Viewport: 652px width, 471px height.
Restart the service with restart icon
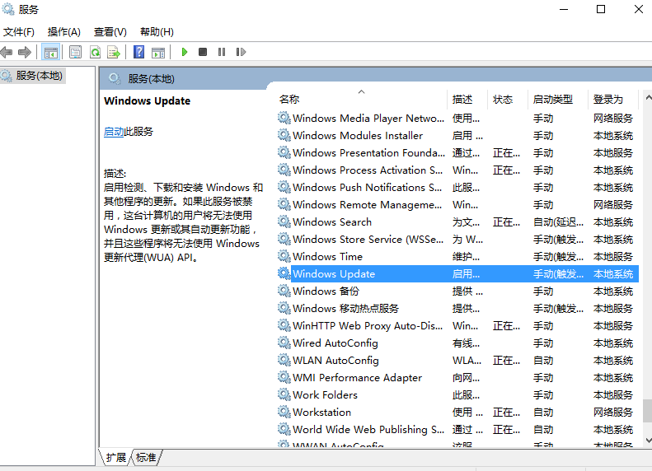[241, 52]
